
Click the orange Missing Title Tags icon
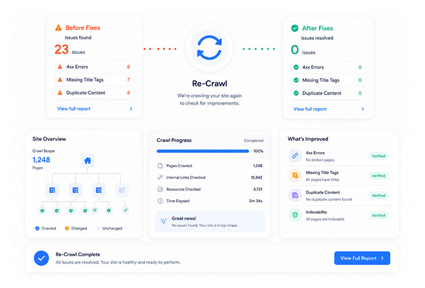[295, 175]
